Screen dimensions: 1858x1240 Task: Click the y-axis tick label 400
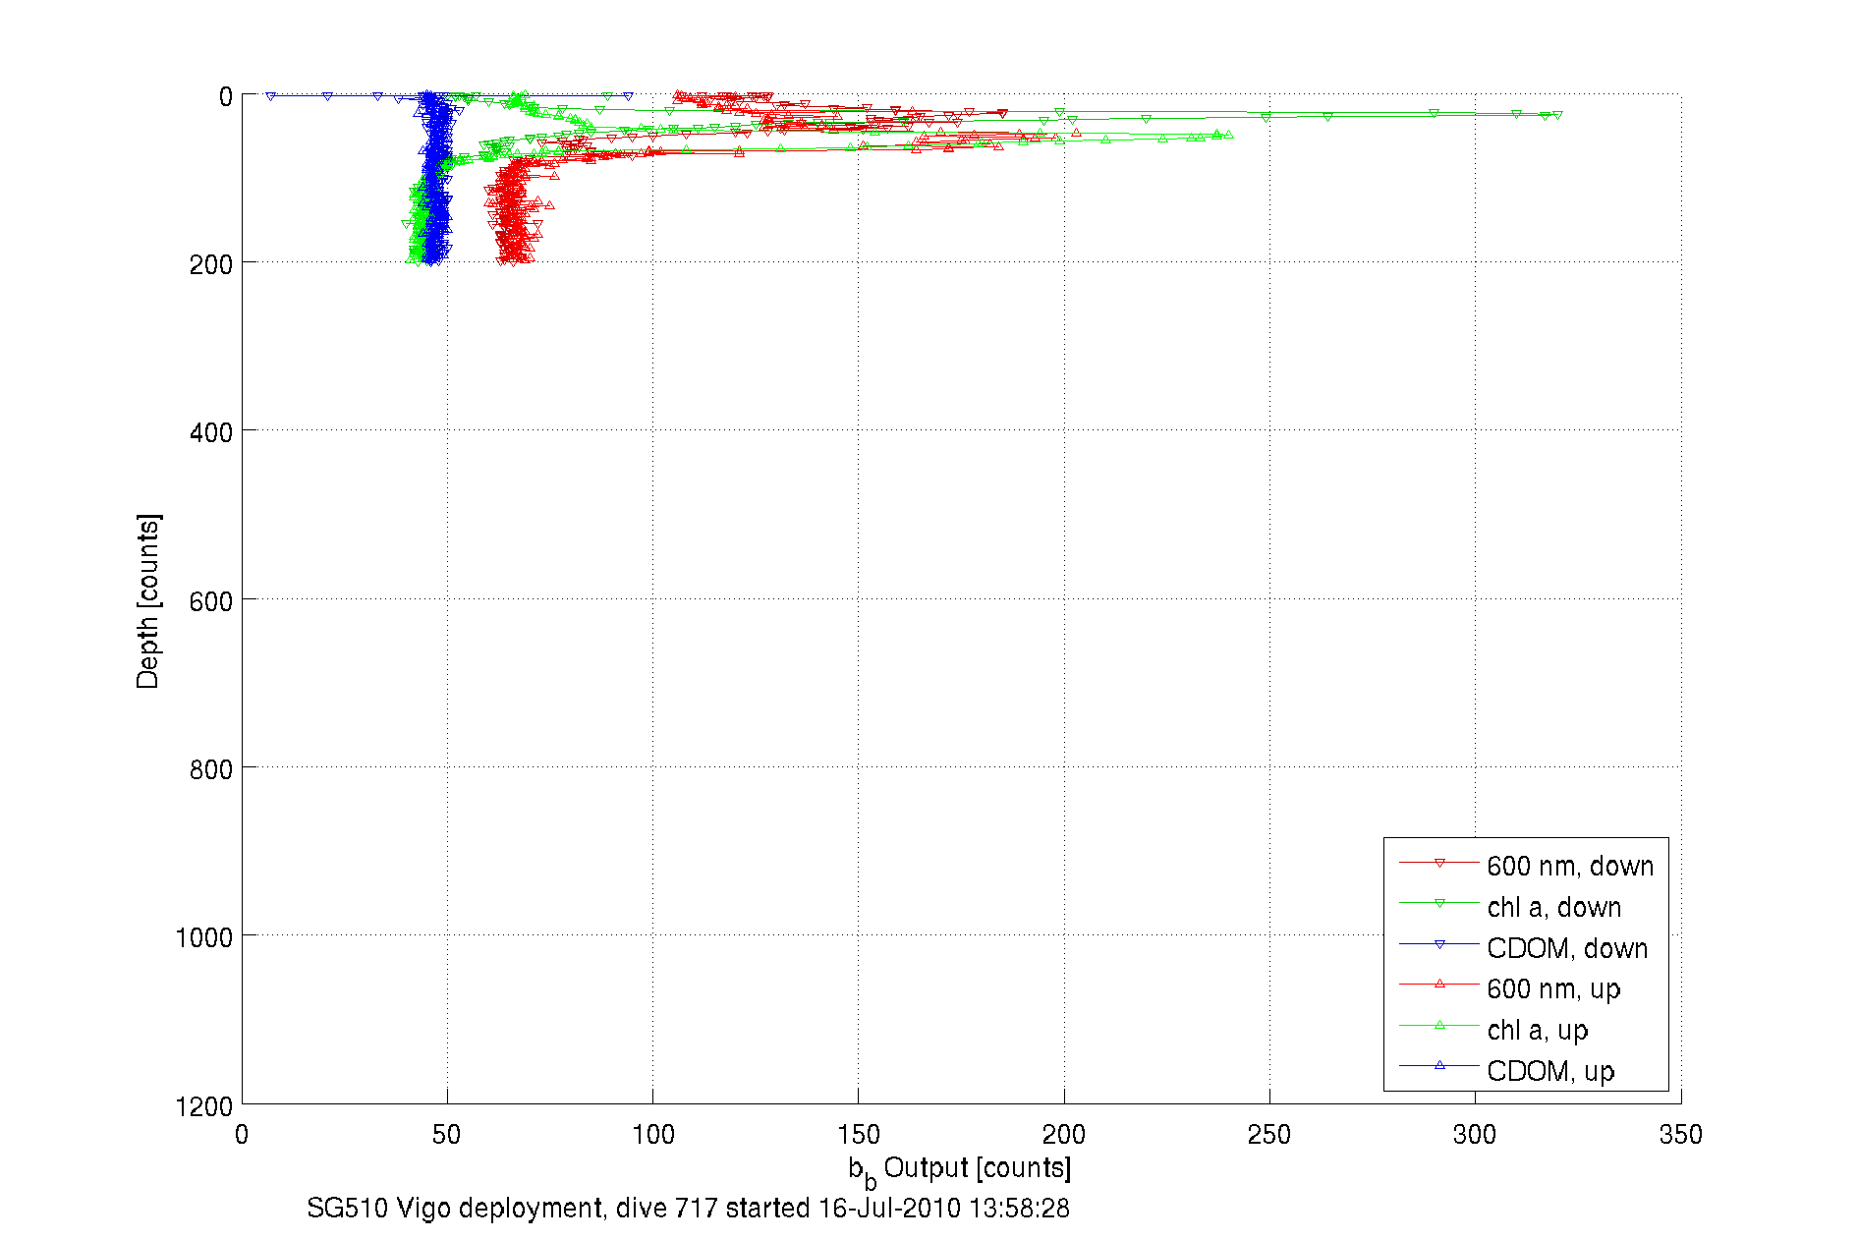click(211, 432)
